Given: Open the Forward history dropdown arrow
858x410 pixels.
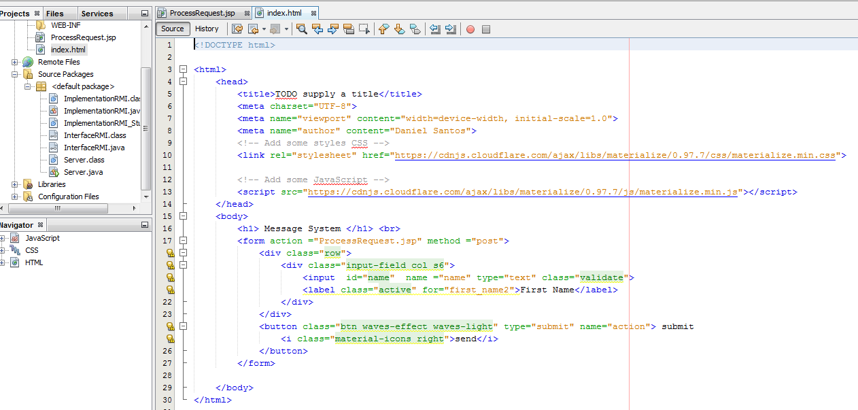Looking at the screenshot, I should [x=286, y=29].
